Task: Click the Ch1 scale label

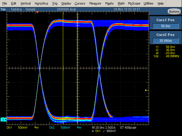Action: pyautogui.click(x=9, y=127)
